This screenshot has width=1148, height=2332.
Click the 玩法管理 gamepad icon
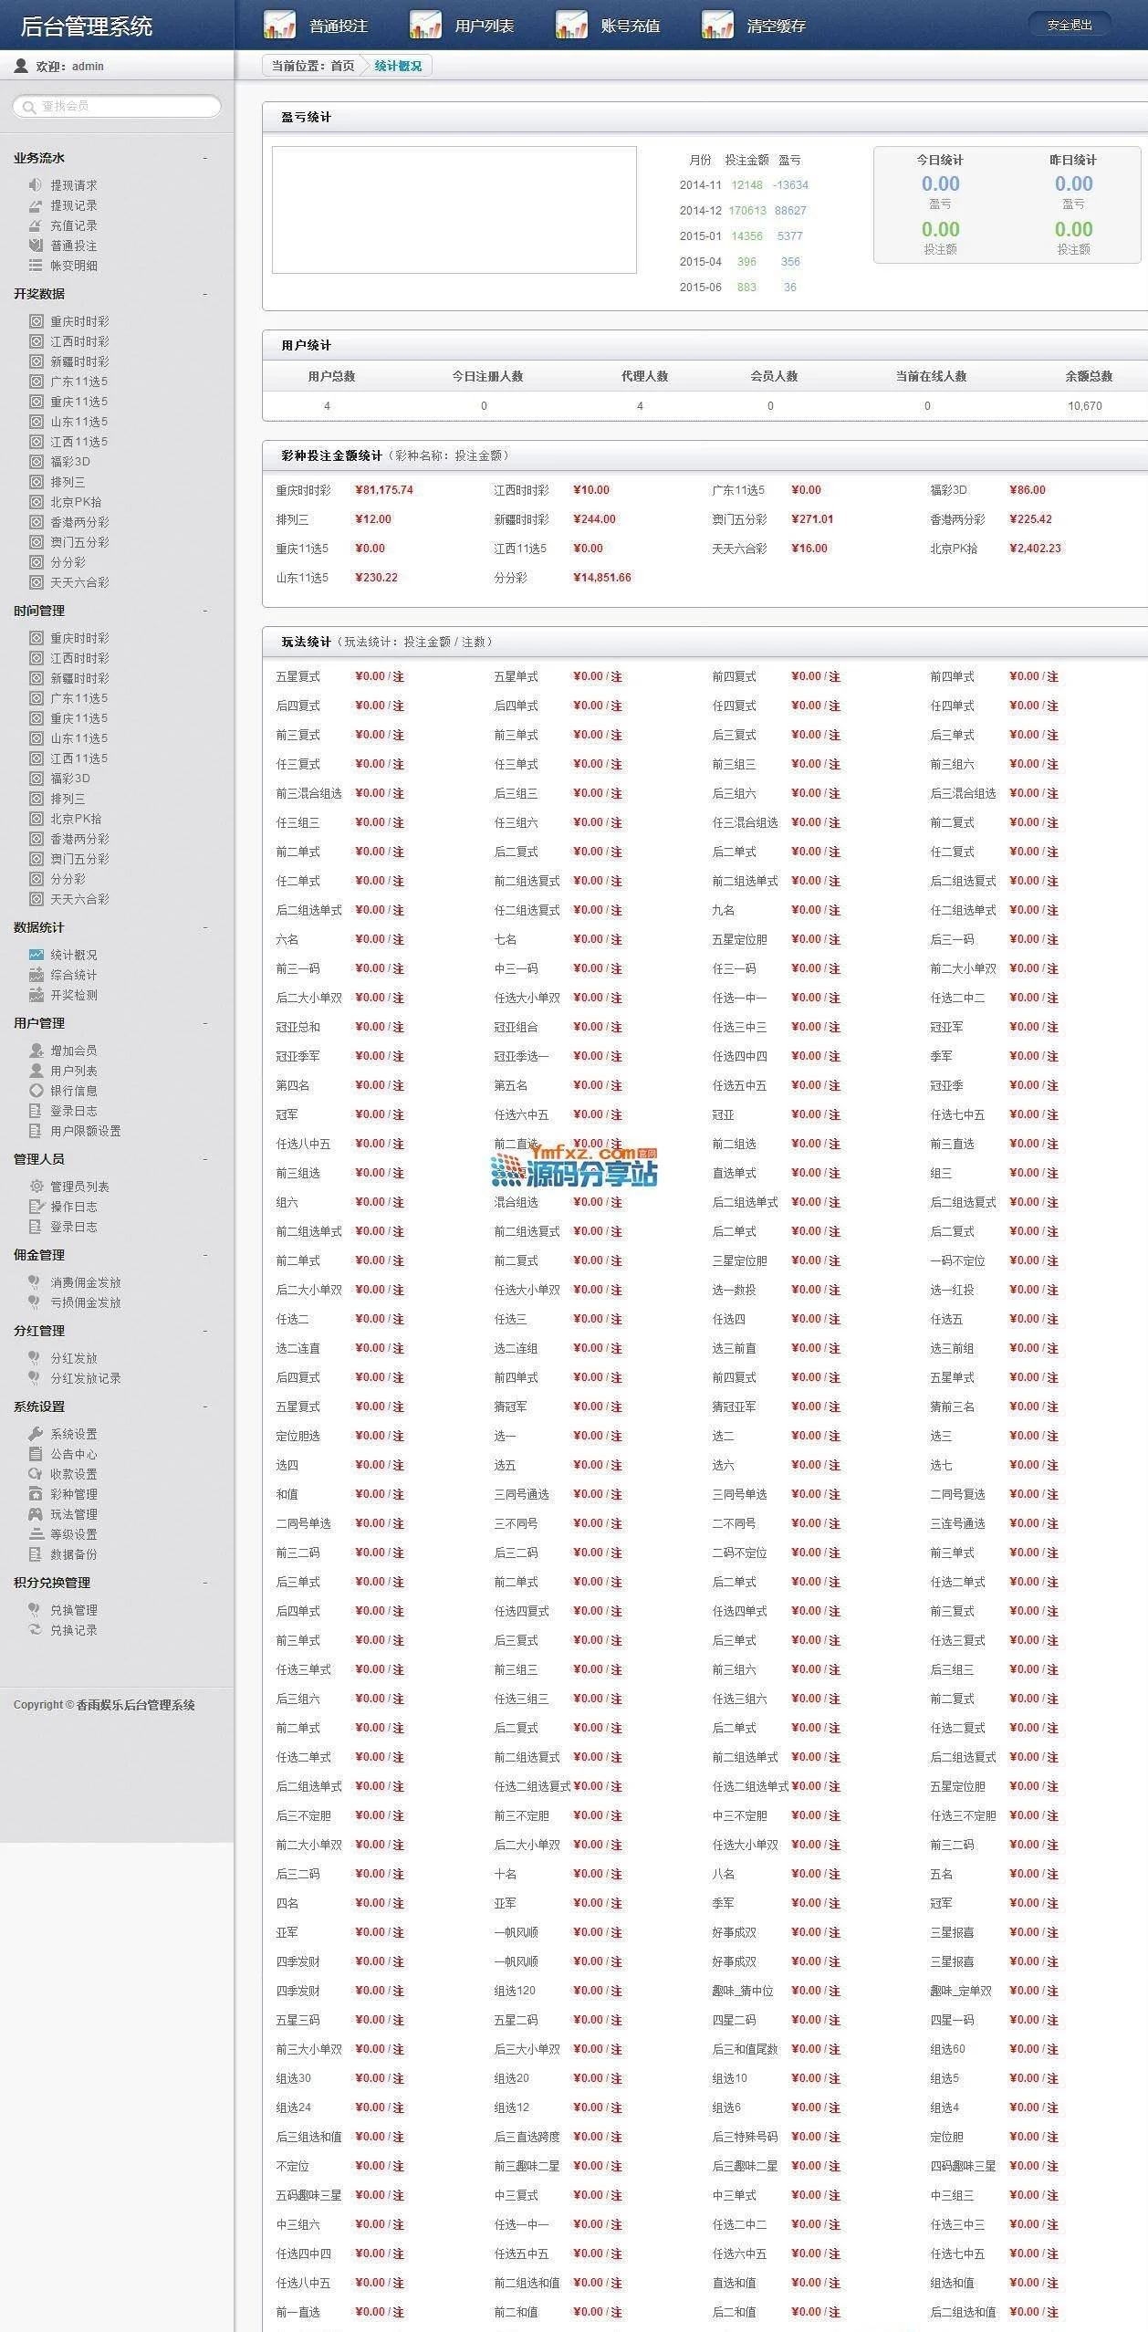coord(36,1514)
